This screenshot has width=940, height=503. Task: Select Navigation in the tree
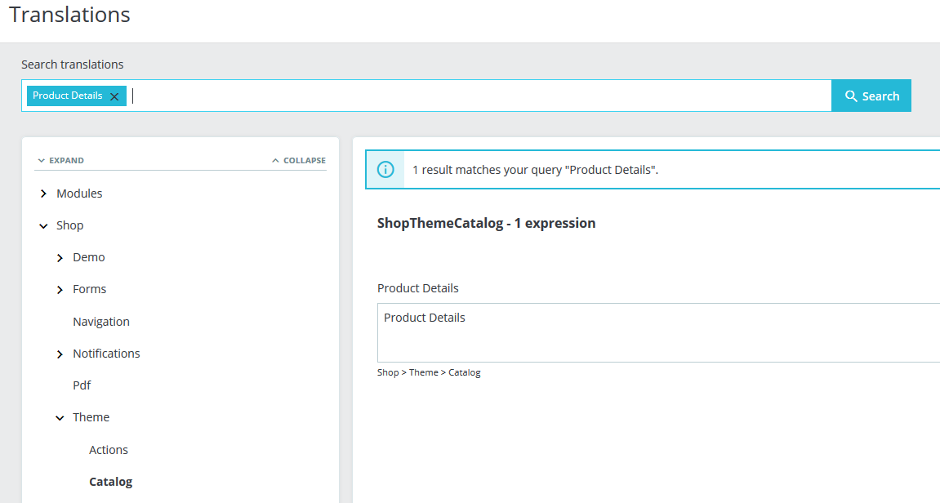(x=101, y=322)
